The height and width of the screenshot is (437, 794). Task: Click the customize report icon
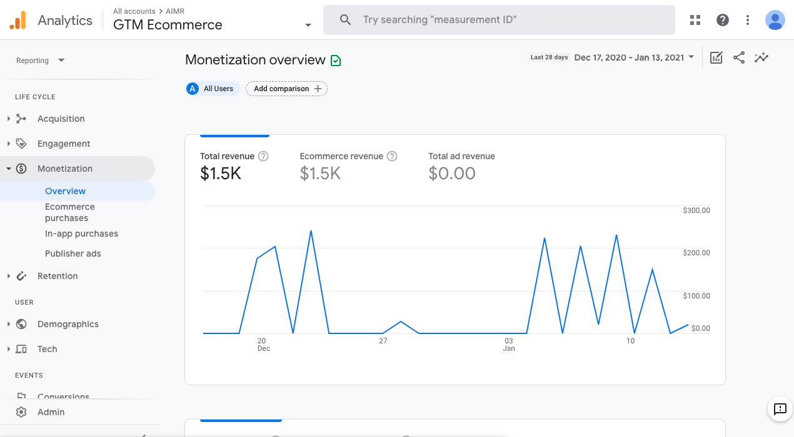pyautogui.click(x=716, y=57)
